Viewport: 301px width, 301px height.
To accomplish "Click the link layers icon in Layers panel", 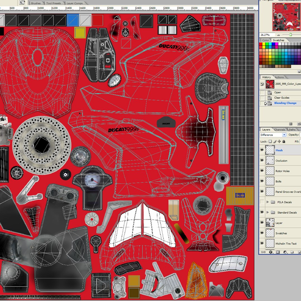I will coord(264,252).
